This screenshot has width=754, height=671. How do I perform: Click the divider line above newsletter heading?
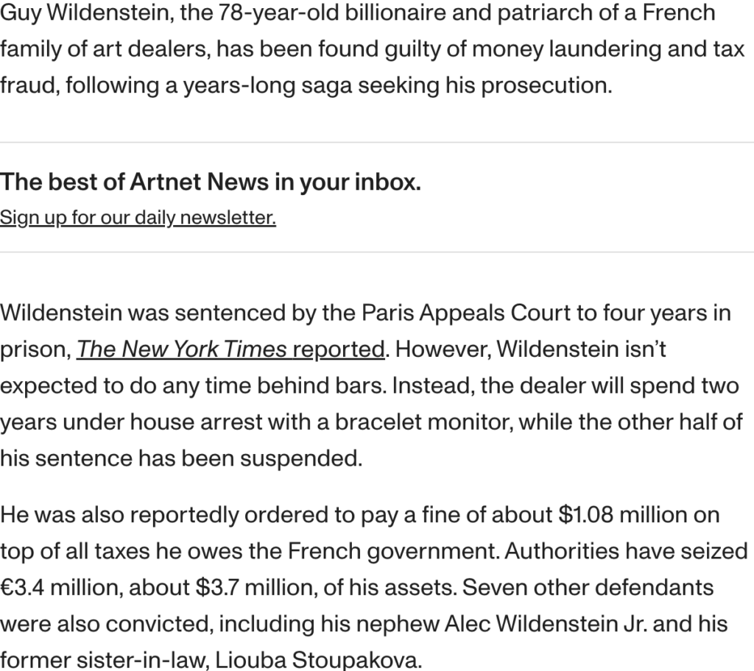[377, 142]
